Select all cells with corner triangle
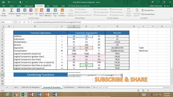Viewport: 173px width, 97px height. click(x=3, y=26)
